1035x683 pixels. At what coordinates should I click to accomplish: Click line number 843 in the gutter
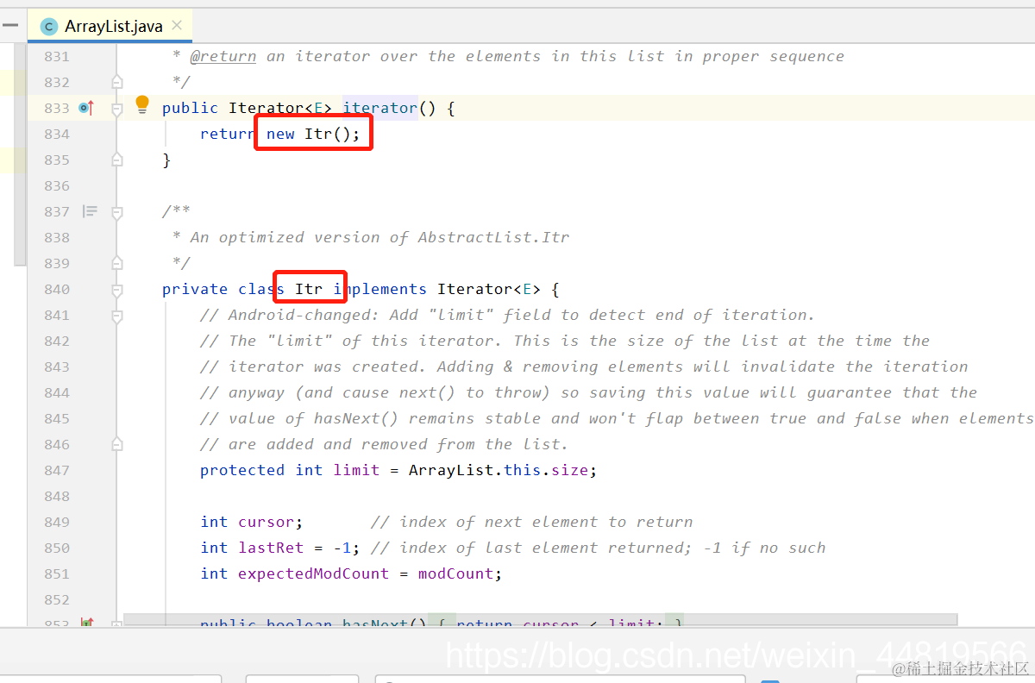point(57,367)
